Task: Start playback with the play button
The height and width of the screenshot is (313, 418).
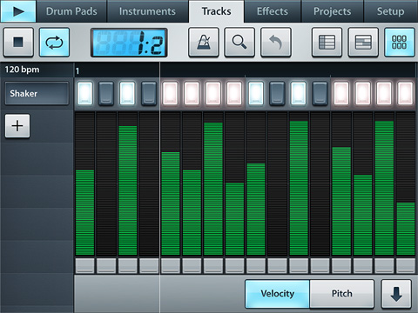Action: [18, 11]
